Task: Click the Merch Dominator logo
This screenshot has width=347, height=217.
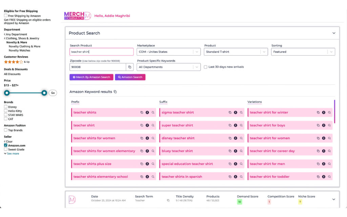Action: point(78,16)
